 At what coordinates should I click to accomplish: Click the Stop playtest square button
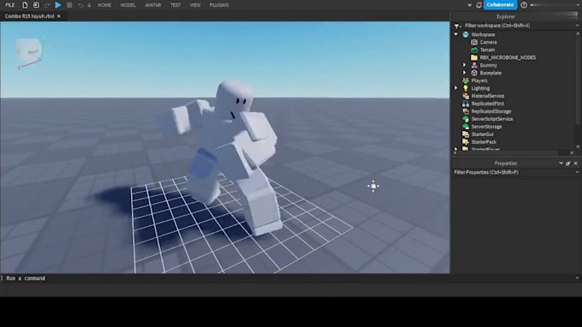[69, 5]
